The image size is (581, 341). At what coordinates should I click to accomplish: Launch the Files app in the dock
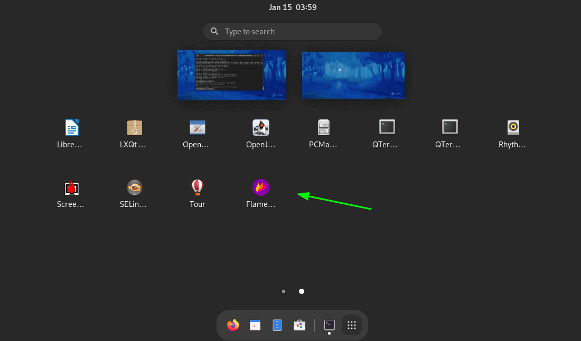[x=277, y=325]
